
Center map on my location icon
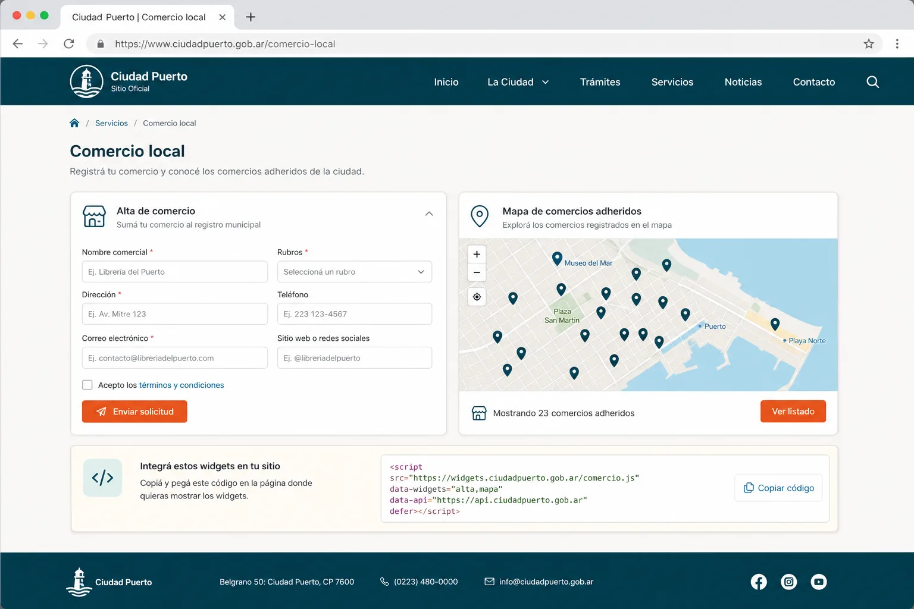click(x=477, y=297)
